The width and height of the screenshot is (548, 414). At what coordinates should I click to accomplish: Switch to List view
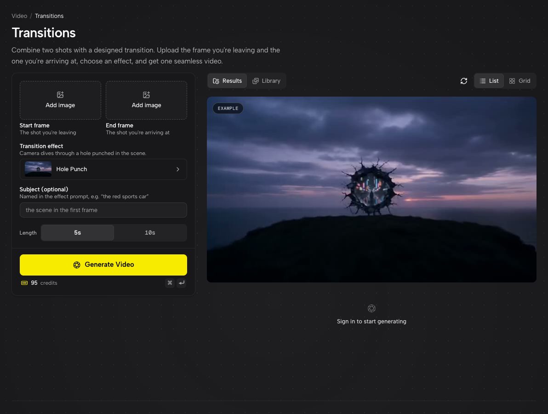[x=489, y=81]
